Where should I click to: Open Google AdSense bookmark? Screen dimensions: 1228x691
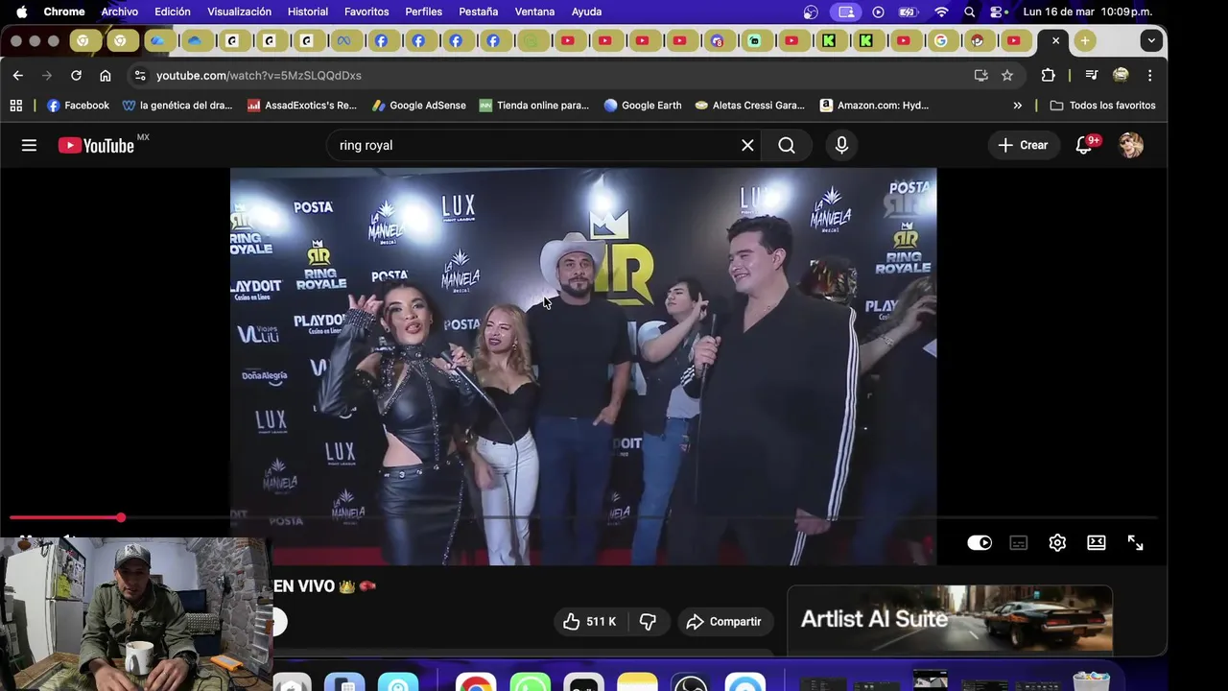click(x=419, y=106)
